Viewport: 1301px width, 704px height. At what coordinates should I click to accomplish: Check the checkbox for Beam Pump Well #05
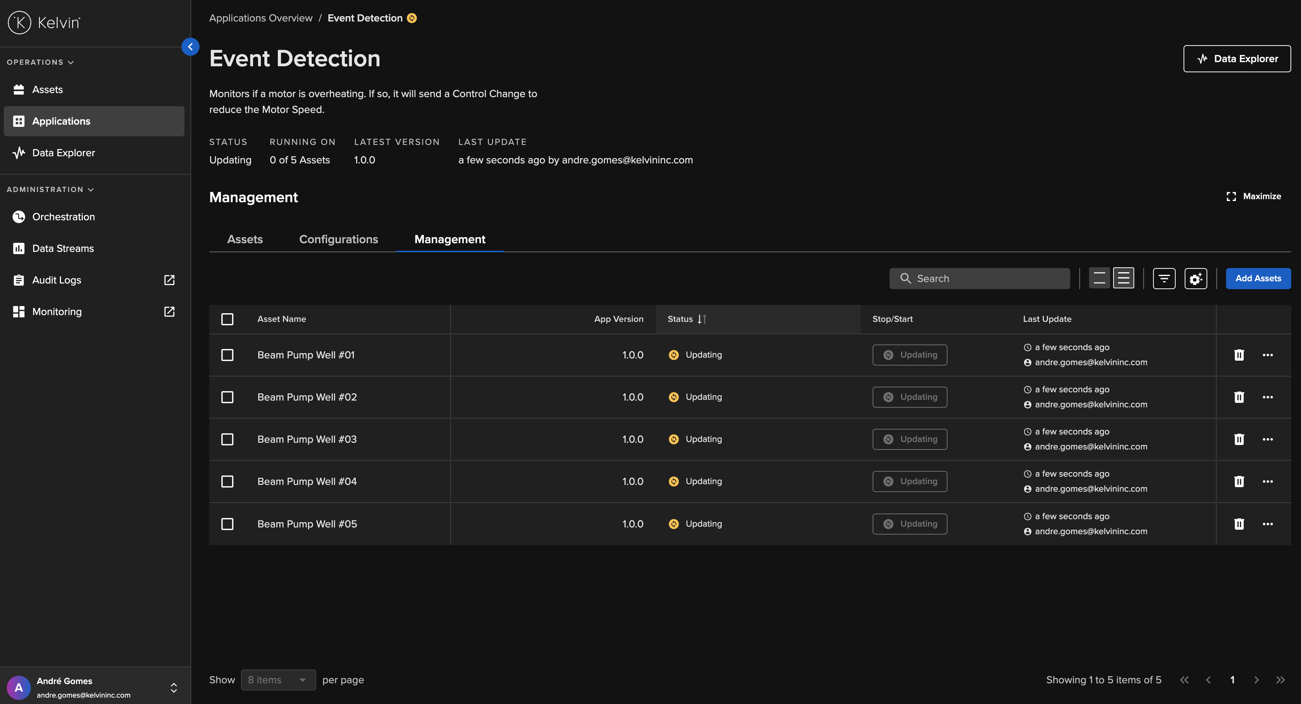(227, 524)
